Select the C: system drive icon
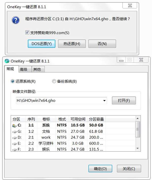Viewport: 152px width, 180px height. 14,125
